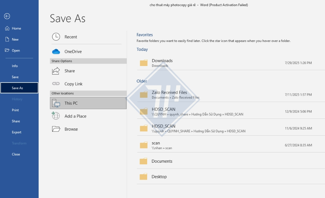Click the Copy Link chain icon
Screen dimensions: 325x198
point(56,84)
